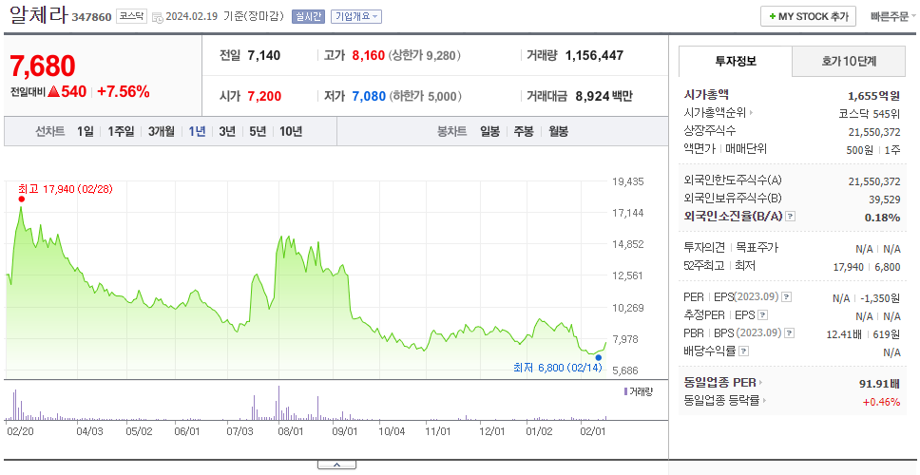Collapse the chart panel with bottom chevron
This screenshot has width=920, height=475.
click(336, 465)
